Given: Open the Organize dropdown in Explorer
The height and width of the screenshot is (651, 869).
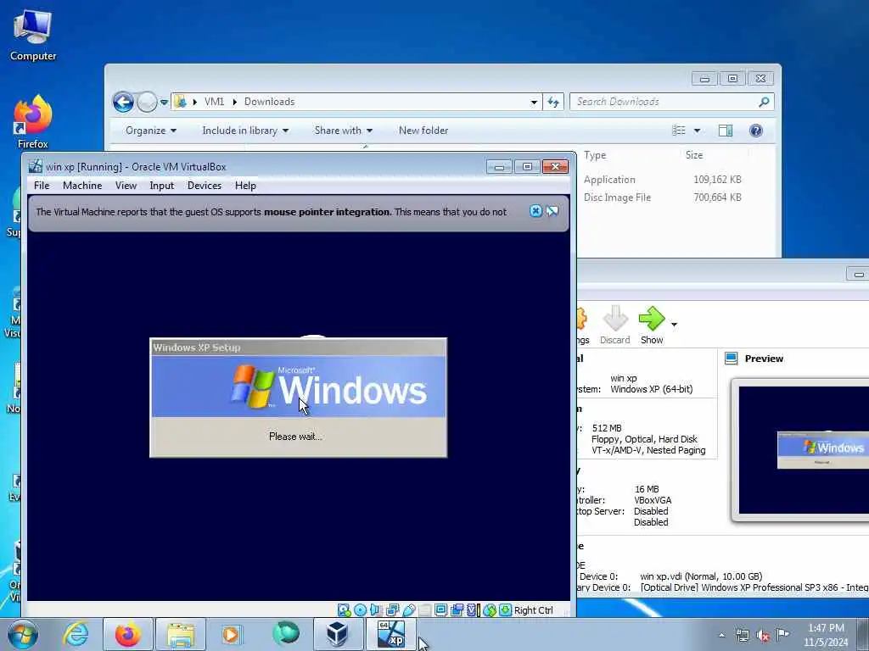Looking at the screenshot, I should click(x=151, y=130).
